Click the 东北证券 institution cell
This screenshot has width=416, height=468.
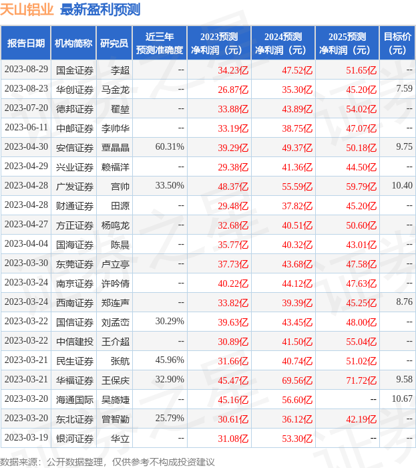pos(75,419)
